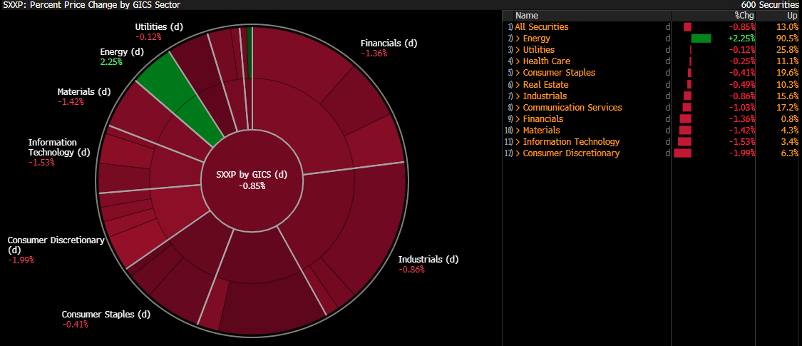This screenshot has height=346, width=802.
Task: Click the 17.2% Up value for Communication Services
Action: pyautogui.click(x=786, y=108)
